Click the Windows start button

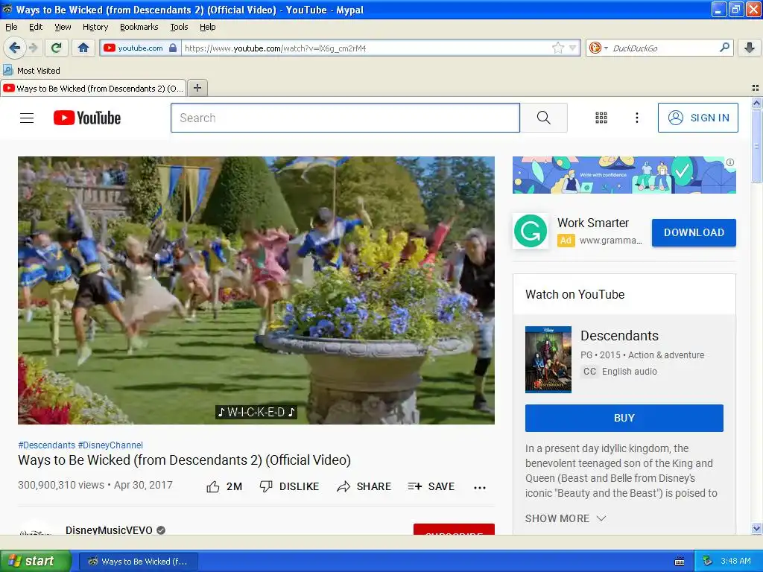pyautogui.click(x=36, y=561)
